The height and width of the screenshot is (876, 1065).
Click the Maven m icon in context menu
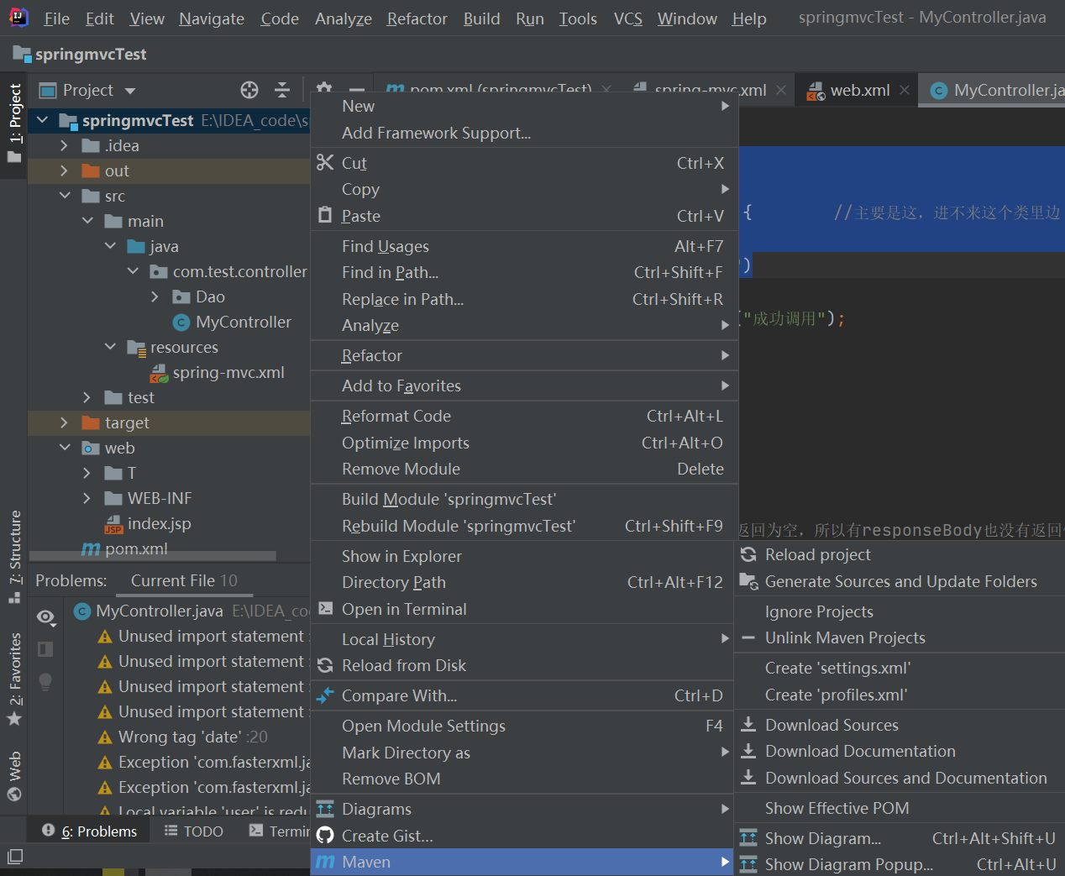(x=325, y=862)
